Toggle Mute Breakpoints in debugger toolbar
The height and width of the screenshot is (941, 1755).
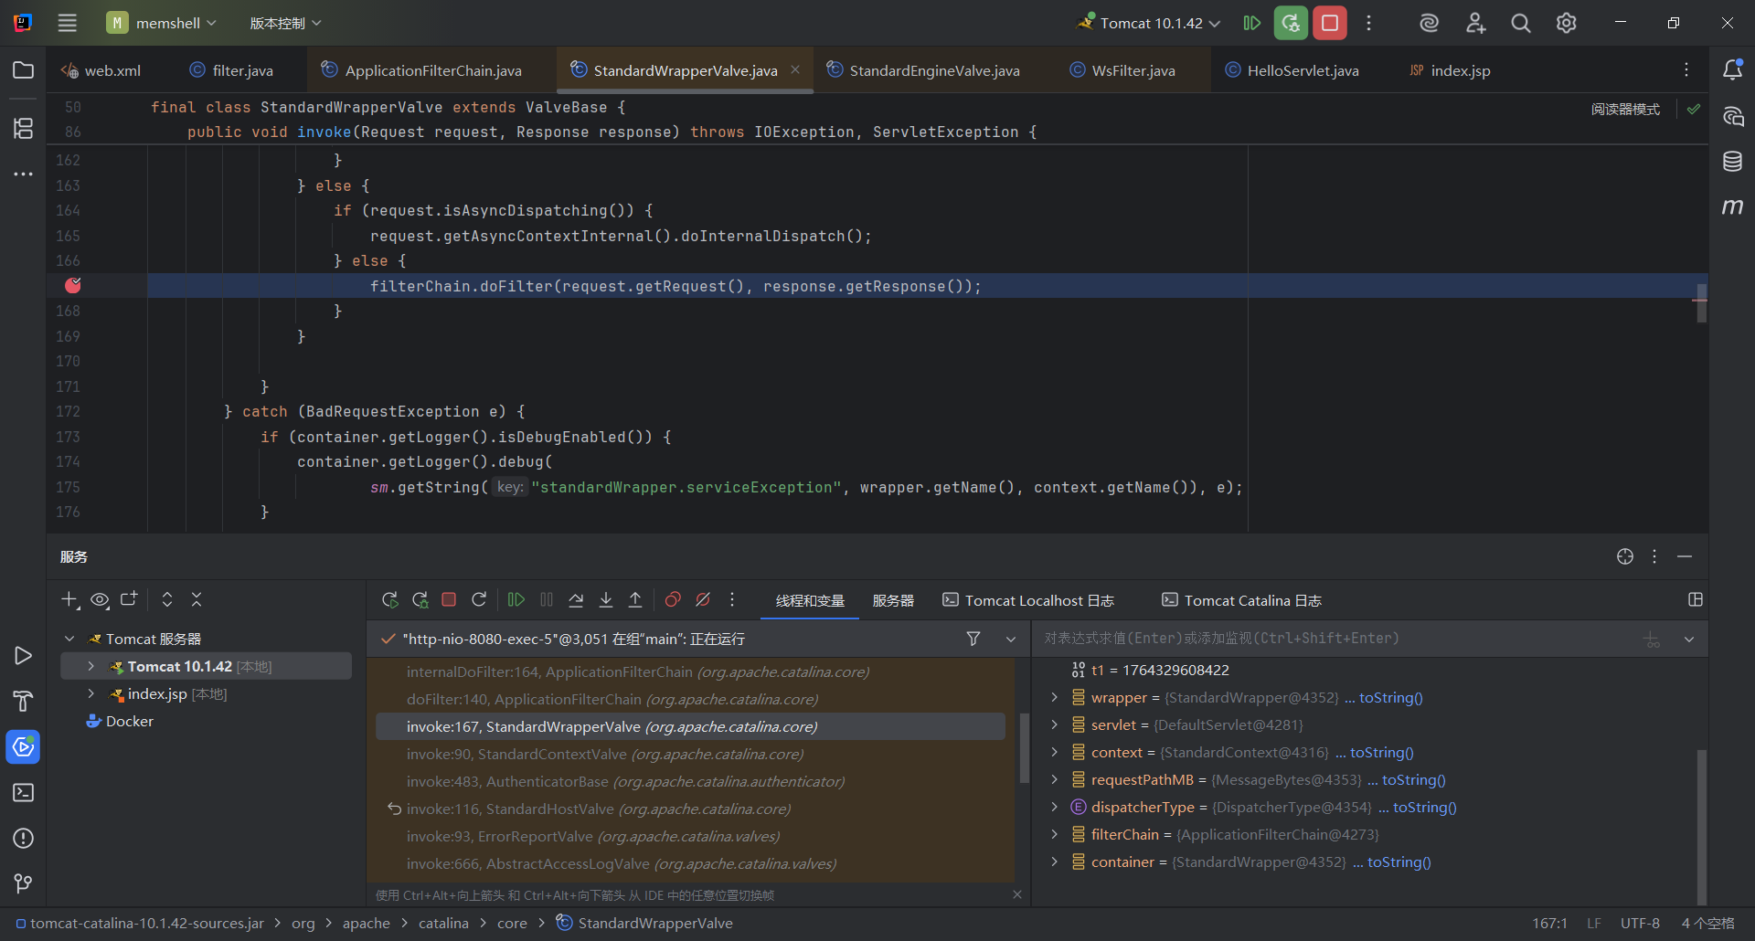point(703,600)
